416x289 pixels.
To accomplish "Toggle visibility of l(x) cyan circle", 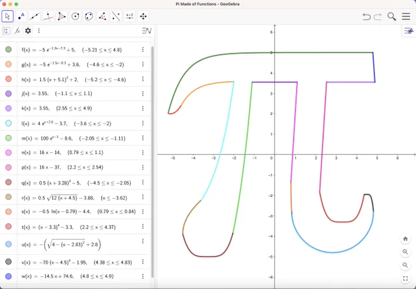I will [x=9, y=123].
